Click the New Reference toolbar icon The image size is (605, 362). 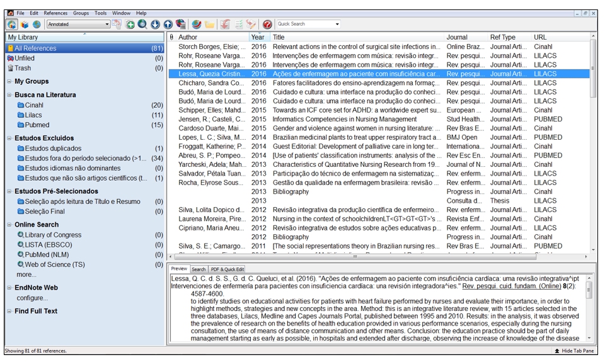pos(130,25)
